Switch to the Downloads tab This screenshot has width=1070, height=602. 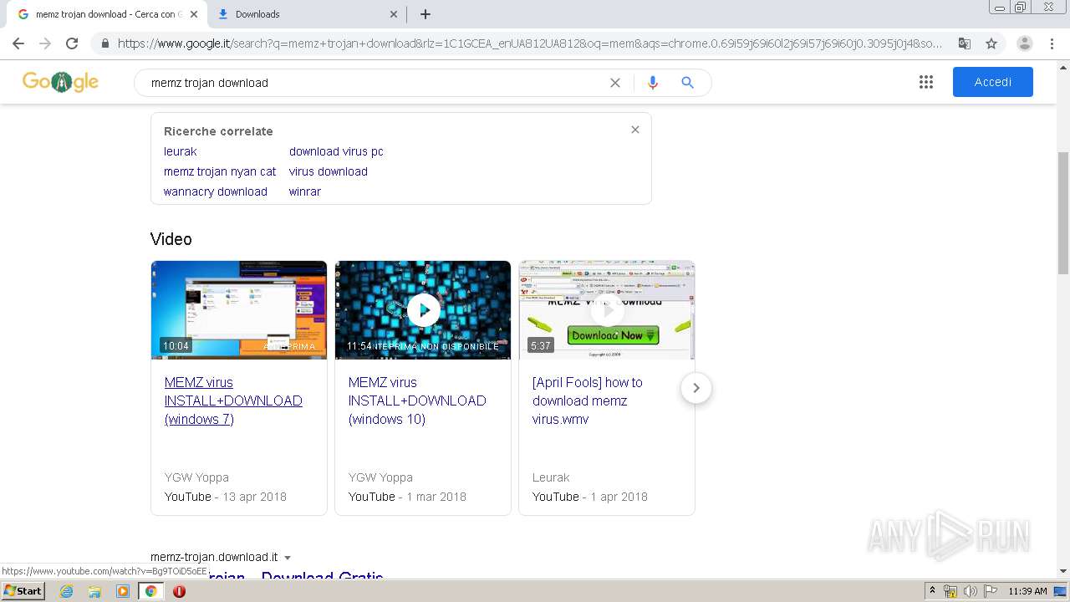[x=307, y=14]
